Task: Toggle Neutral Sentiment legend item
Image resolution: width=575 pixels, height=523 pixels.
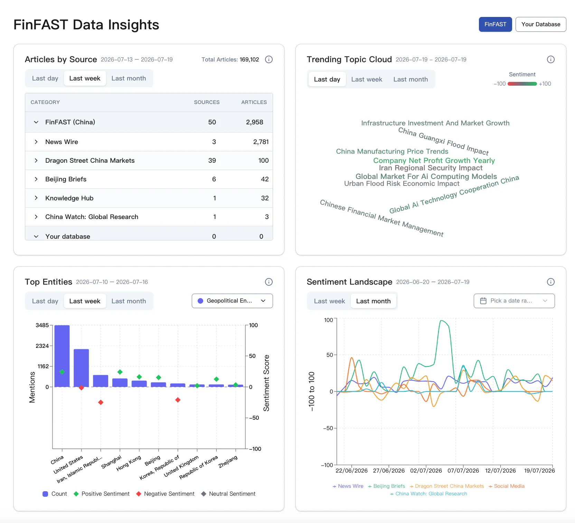Action: coord(228,494)
